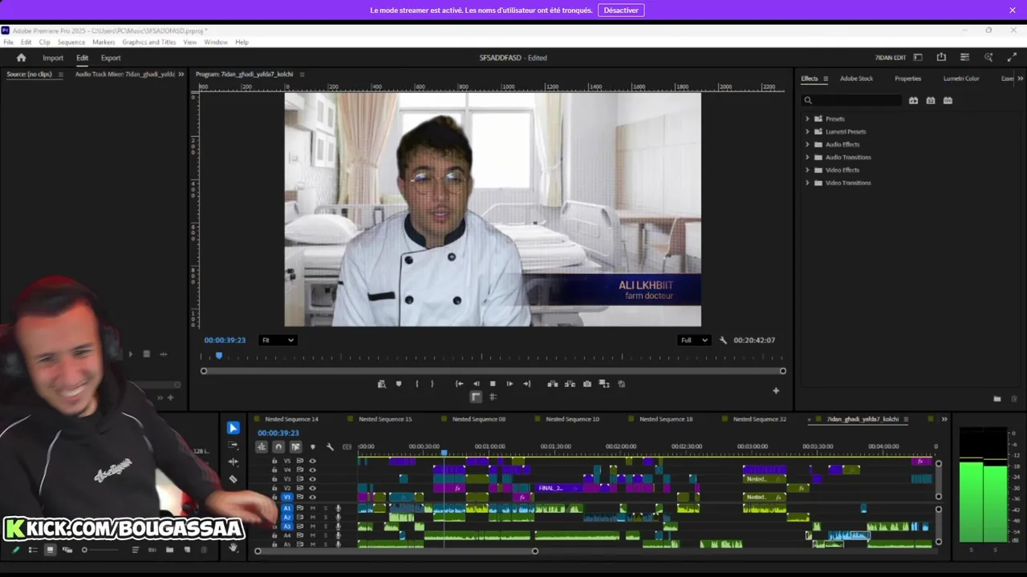Switch to the Properties tab
Image resolution: width=1027 pixels, height=577 pixels.
pyautogui.click(x=907, y=79)
